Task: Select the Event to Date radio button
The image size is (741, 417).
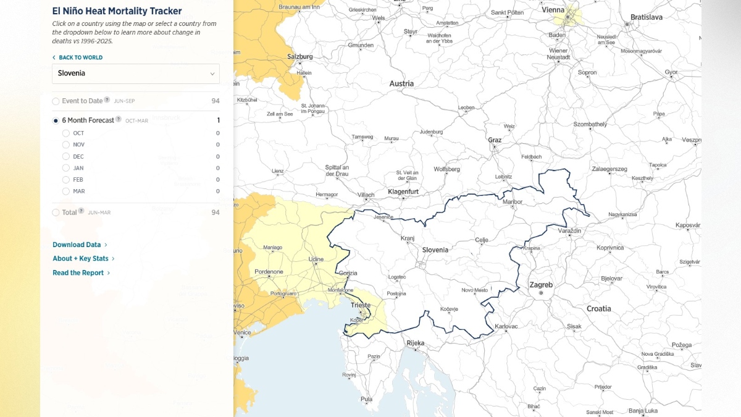Action: point(56,101)
